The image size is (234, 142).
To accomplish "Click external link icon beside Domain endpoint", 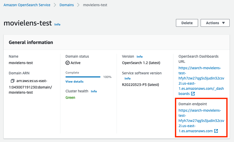I will pos(216,131).
